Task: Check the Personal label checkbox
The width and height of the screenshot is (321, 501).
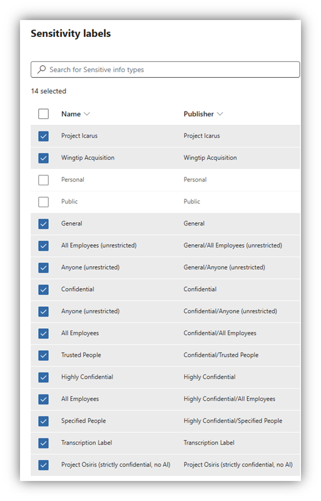Action: pyautogui.click(x=43, y=180)
